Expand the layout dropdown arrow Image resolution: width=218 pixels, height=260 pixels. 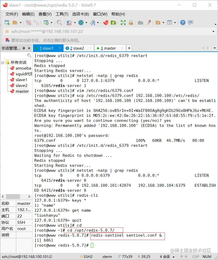point(175,23)
